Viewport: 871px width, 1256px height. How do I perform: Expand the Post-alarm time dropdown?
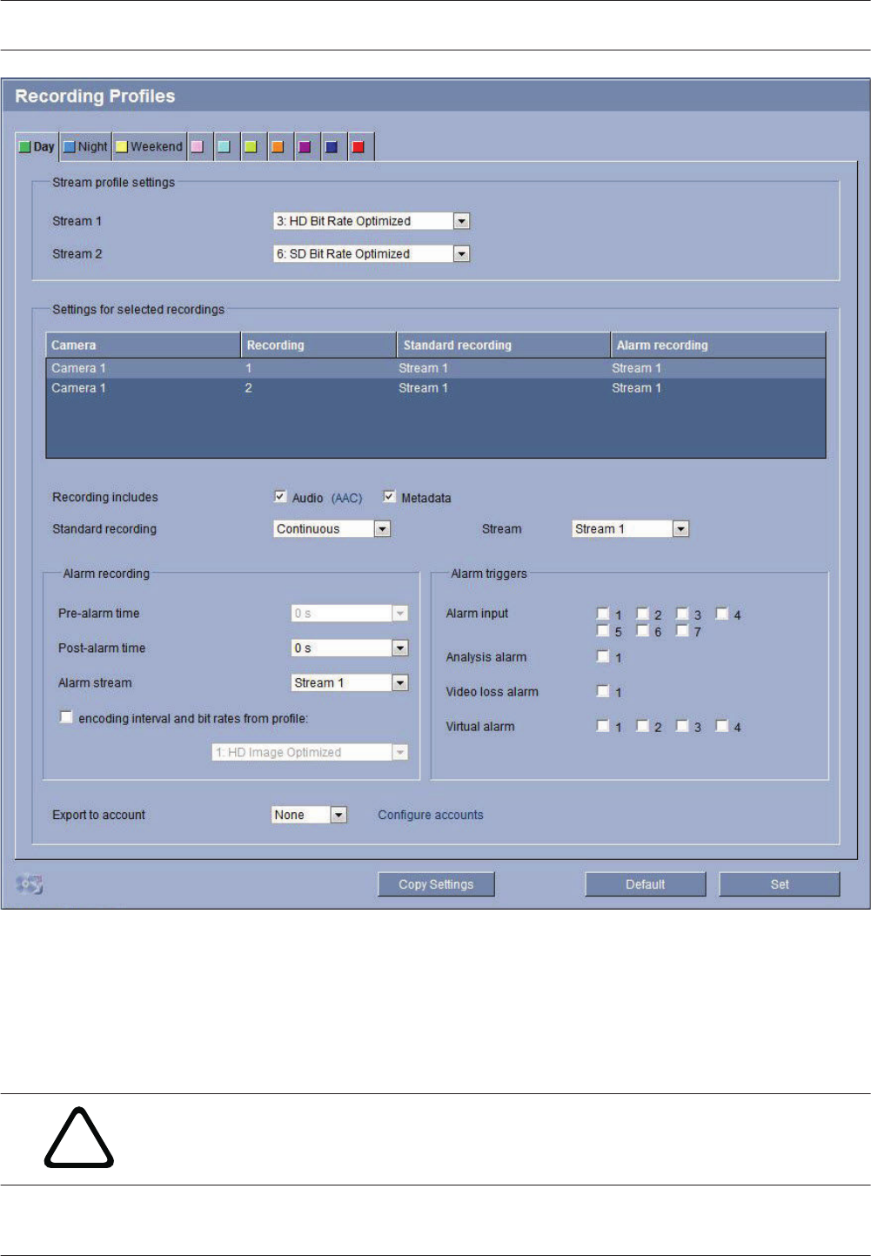[399, 648]
